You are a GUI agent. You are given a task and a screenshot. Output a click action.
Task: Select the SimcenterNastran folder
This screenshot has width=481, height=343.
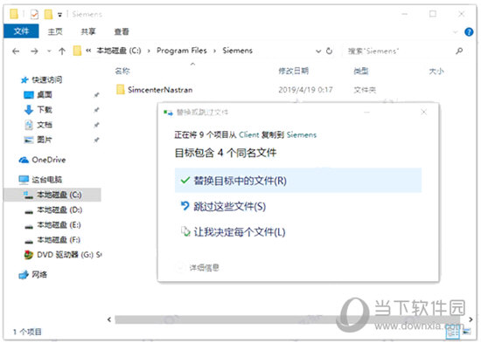click(x=160, y=90)
